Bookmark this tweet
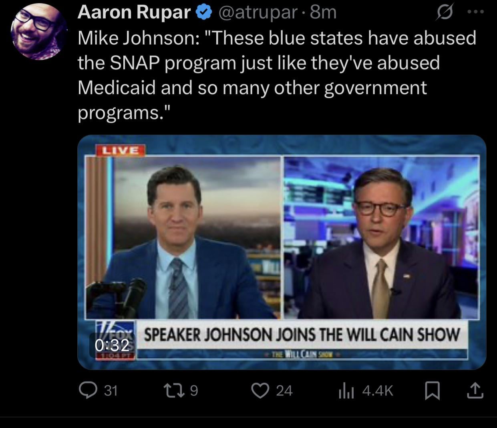497x428 pixels. click(432, 391)
